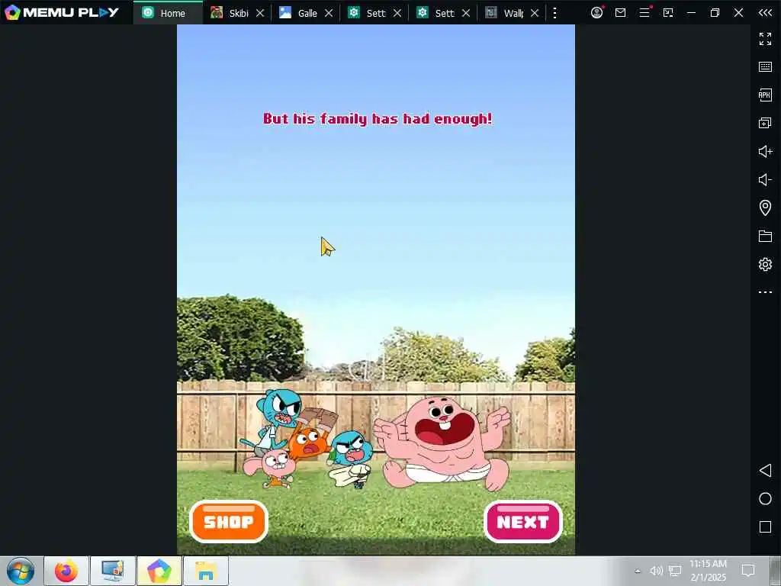Close the Skibi tab
The width and height of the screenshot is (781, 586).
(260, 13)
